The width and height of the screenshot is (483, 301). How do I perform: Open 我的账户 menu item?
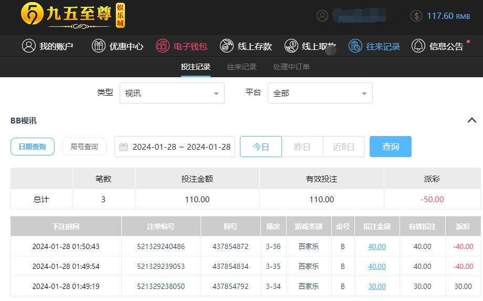47,46
